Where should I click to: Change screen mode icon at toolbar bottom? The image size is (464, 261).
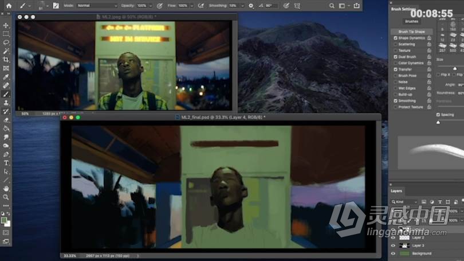click(6, 241)
